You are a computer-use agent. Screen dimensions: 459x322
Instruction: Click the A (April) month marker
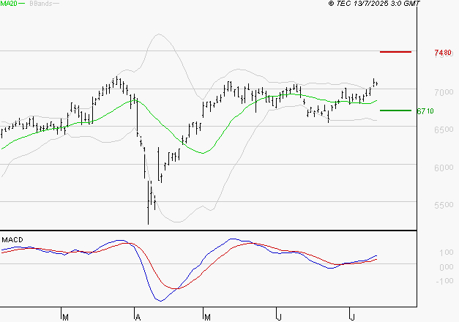[x=137, y=317]
